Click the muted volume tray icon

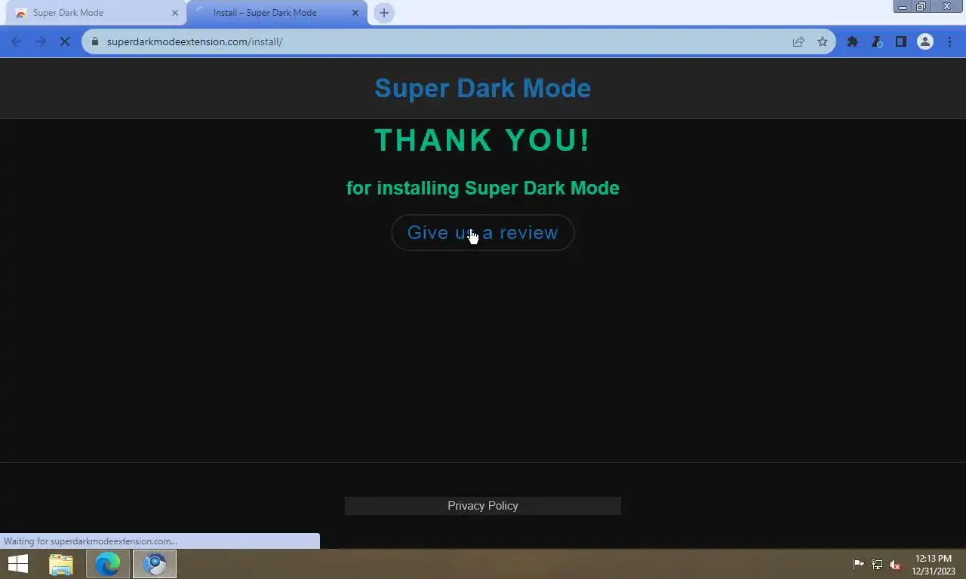pos(896,564)
